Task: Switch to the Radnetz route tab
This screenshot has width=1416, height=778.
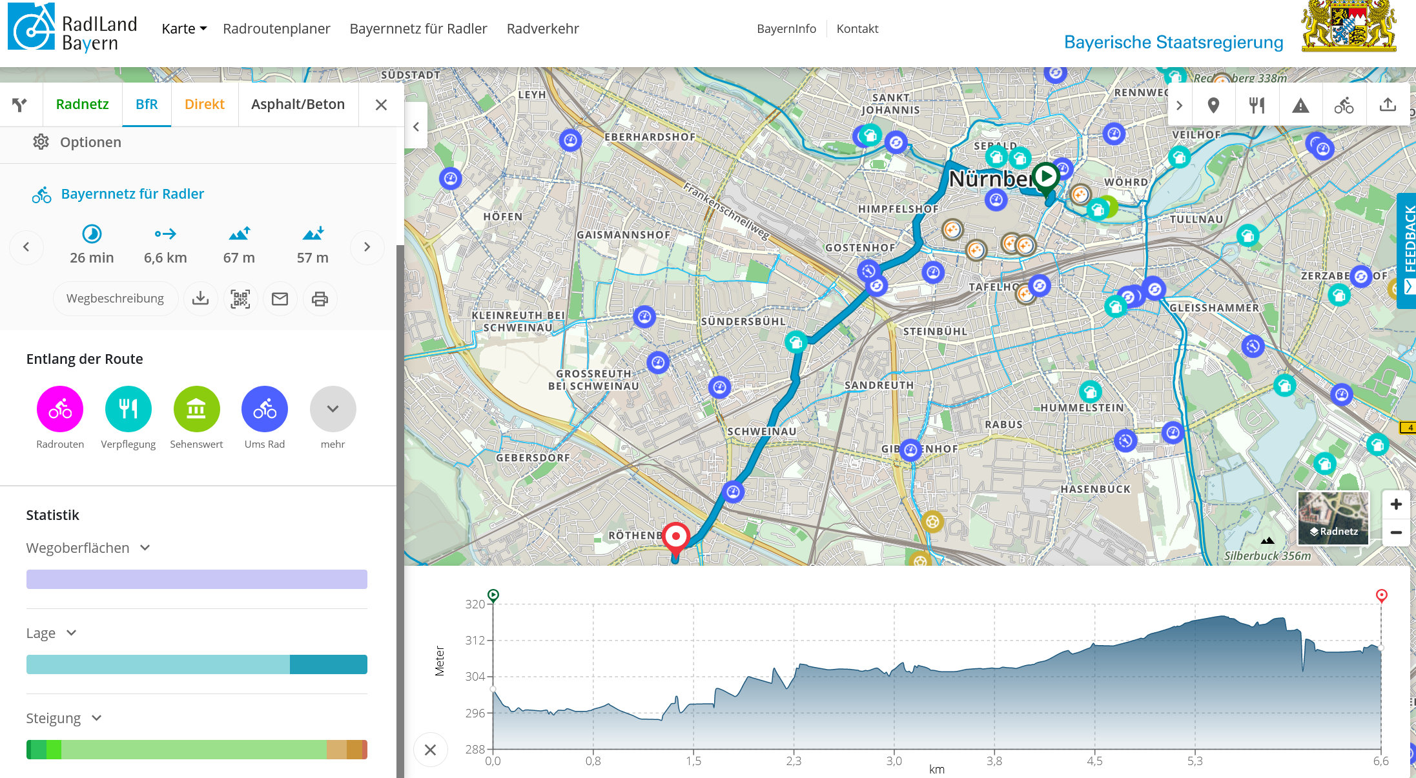Action: point(82,104)
